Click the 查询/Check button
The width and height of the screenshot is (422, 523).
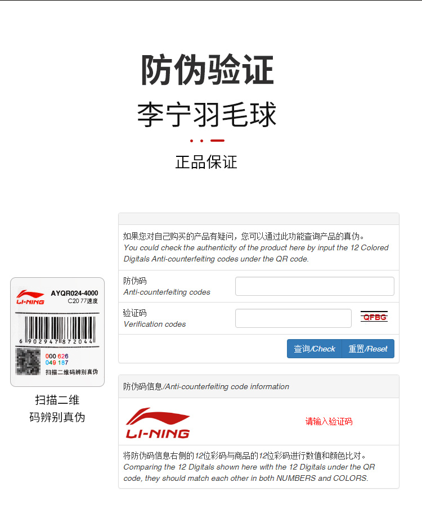pos(314,349)
